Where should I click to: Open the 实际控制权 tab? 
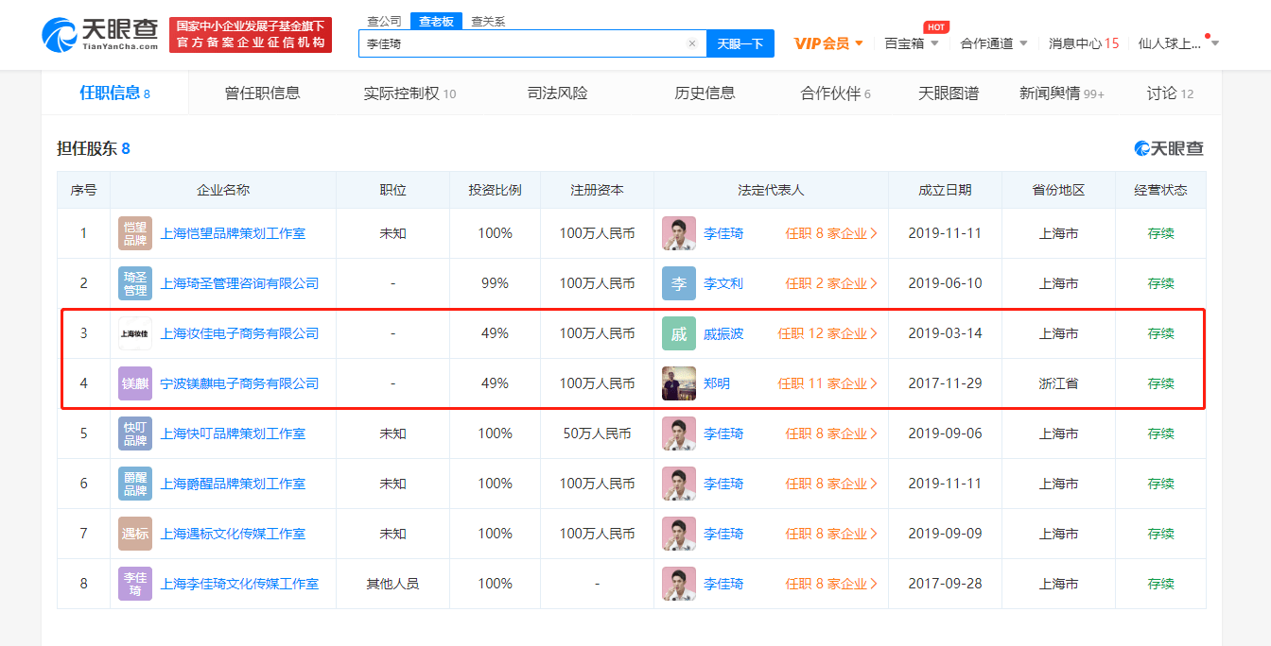[x=409, y=93]
